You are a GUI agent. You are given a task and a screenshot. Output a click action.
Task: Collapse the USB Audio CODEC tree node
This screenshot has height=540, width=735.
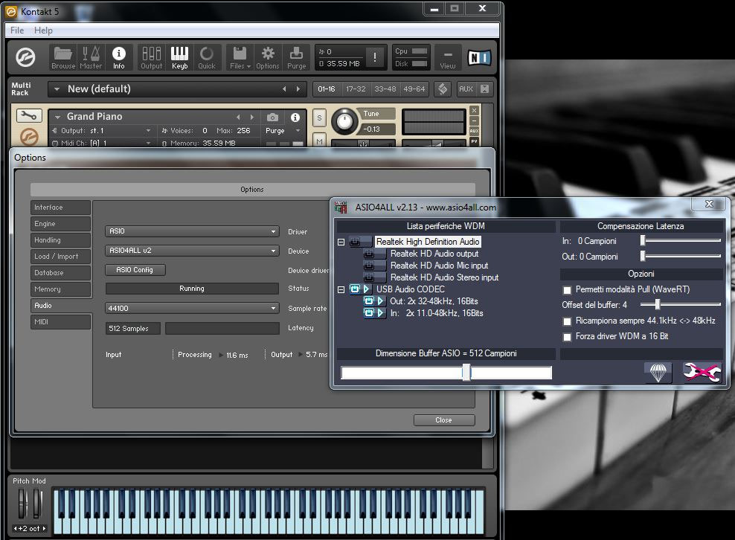(341, 289)
